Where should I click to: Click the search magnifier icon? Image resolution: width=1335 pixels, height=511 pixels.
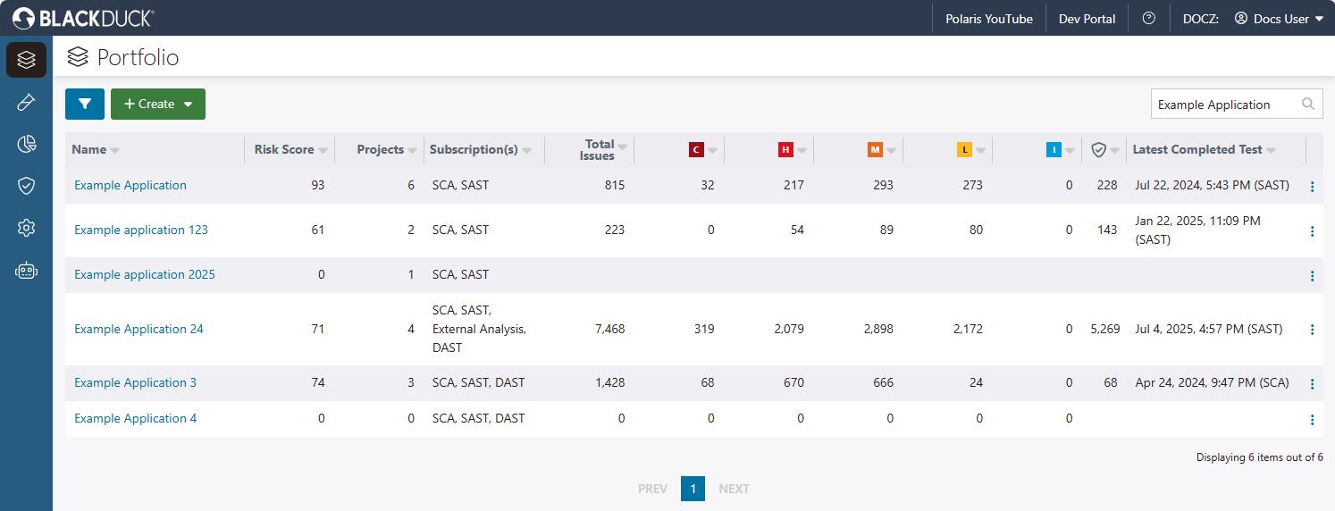[1308, 104]
